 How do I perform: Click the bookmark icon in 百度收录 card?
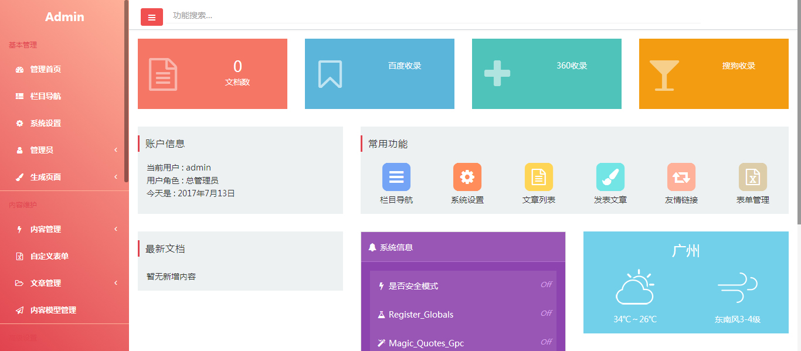(x=330, y=74)
